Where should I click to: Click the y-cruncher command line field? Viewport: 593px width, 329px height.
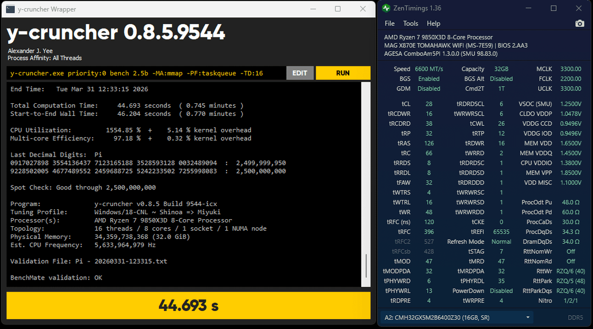point(146,73)
